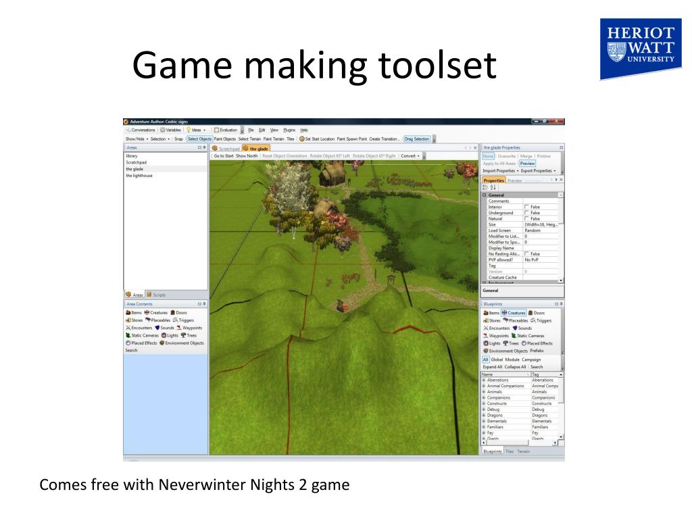
Task: Click Show North
Action: pos(246,156)
